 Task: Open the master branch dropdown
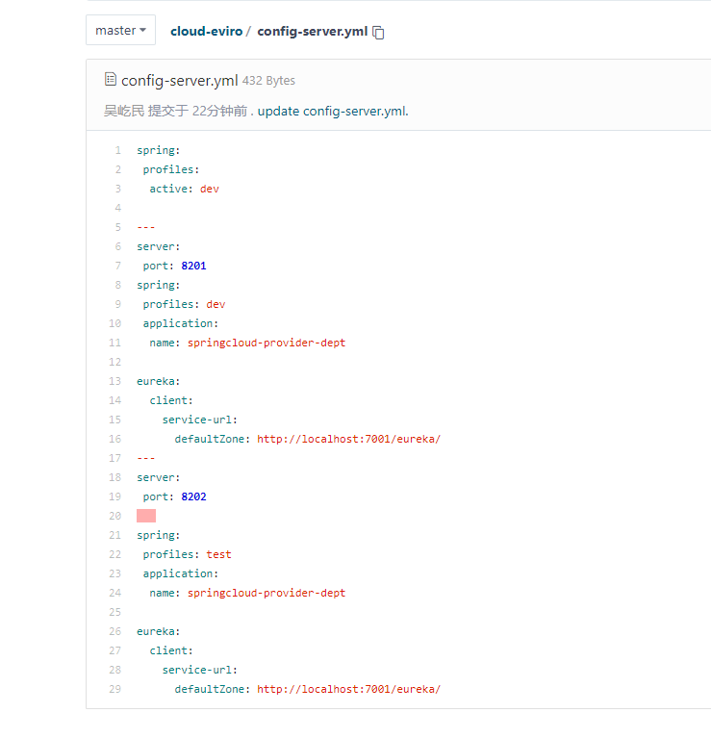pos(120,30)
